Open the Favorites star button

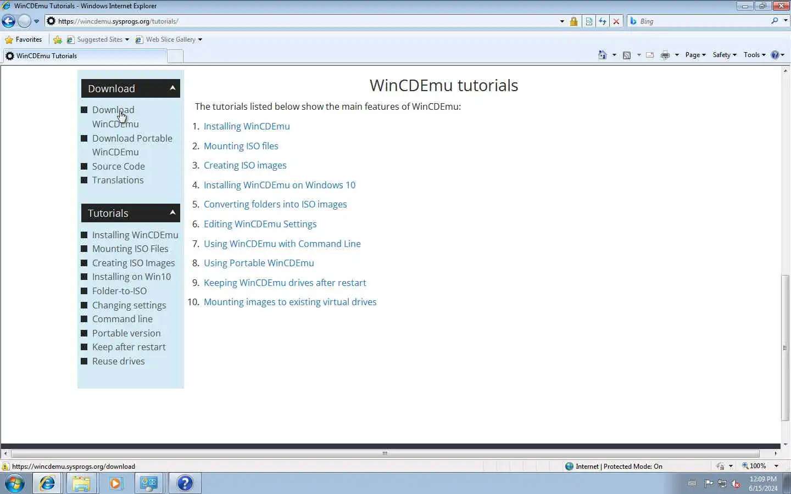(23, 40)
